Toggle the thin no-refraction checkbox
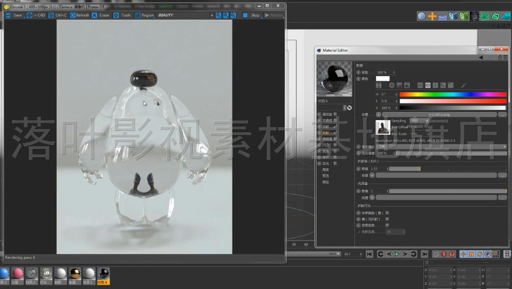 coord(388,219)
